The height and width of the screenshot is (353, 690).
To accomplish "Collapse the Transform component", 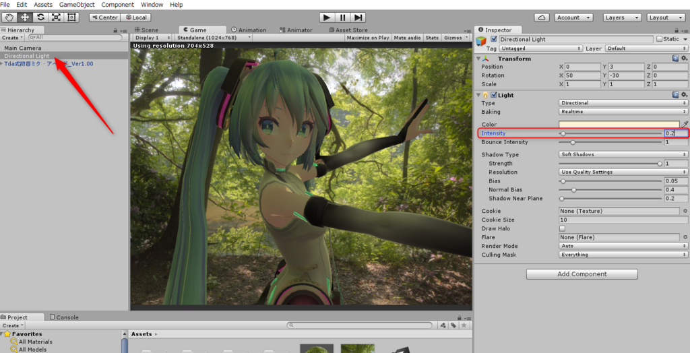I will click(x=479, y=59).
